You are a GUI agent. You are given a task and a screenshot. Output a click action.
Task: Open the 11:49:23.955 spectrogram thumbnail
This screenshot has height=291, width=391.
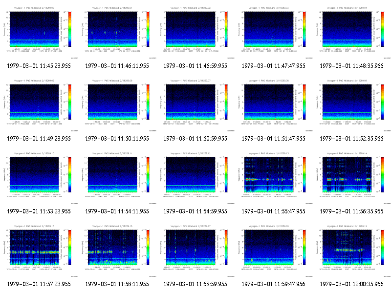click(x=39, y=105)
